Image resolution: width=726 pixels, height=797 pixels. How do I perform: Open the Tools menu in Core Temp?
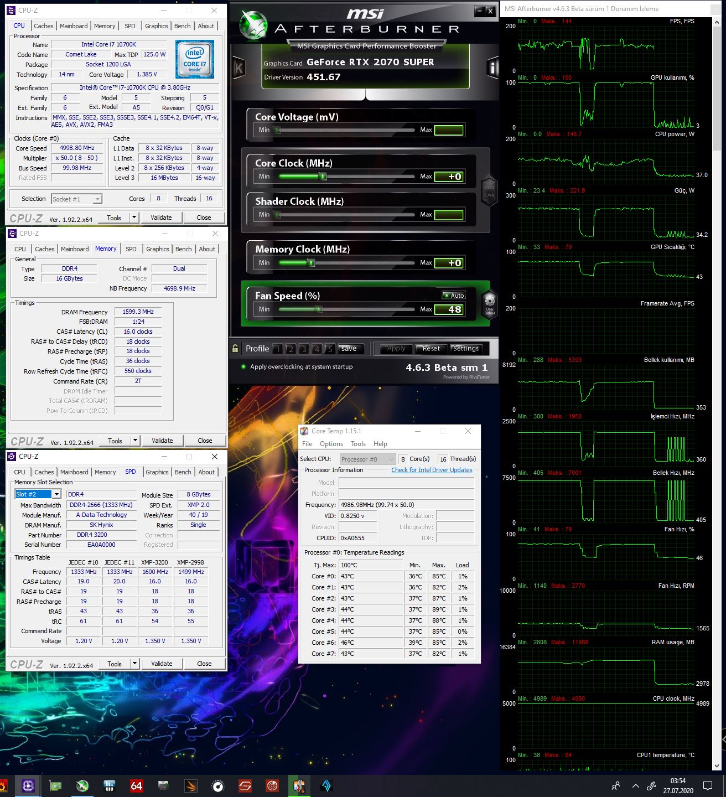[x=358, y=444]
